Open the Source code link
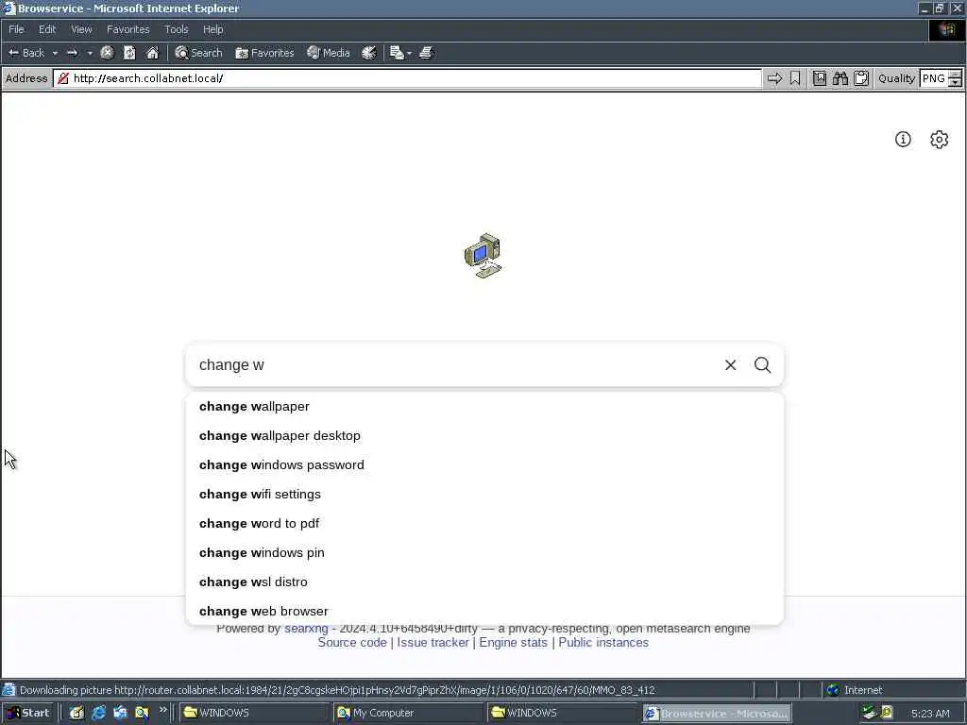 352,642
